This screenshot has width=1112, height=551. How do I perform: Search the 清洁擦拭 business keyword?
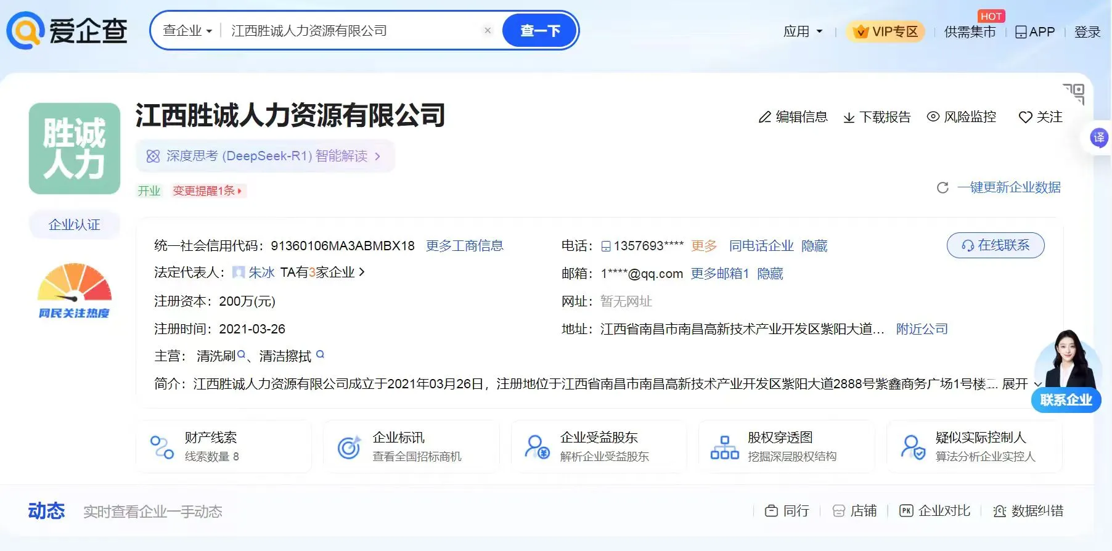point(292,356)
